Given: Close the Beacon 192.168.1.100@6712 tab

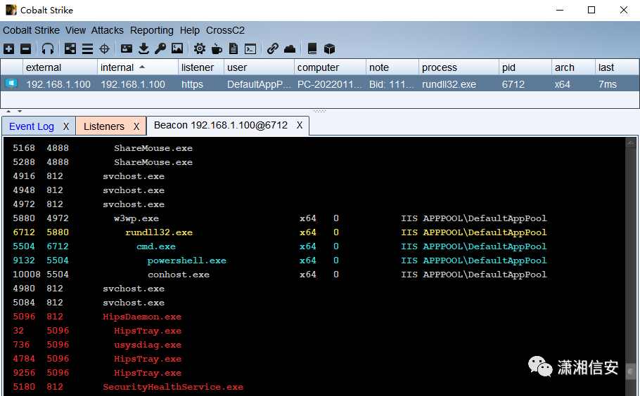Looking at the screenshot, I should [x=300, y=125].
